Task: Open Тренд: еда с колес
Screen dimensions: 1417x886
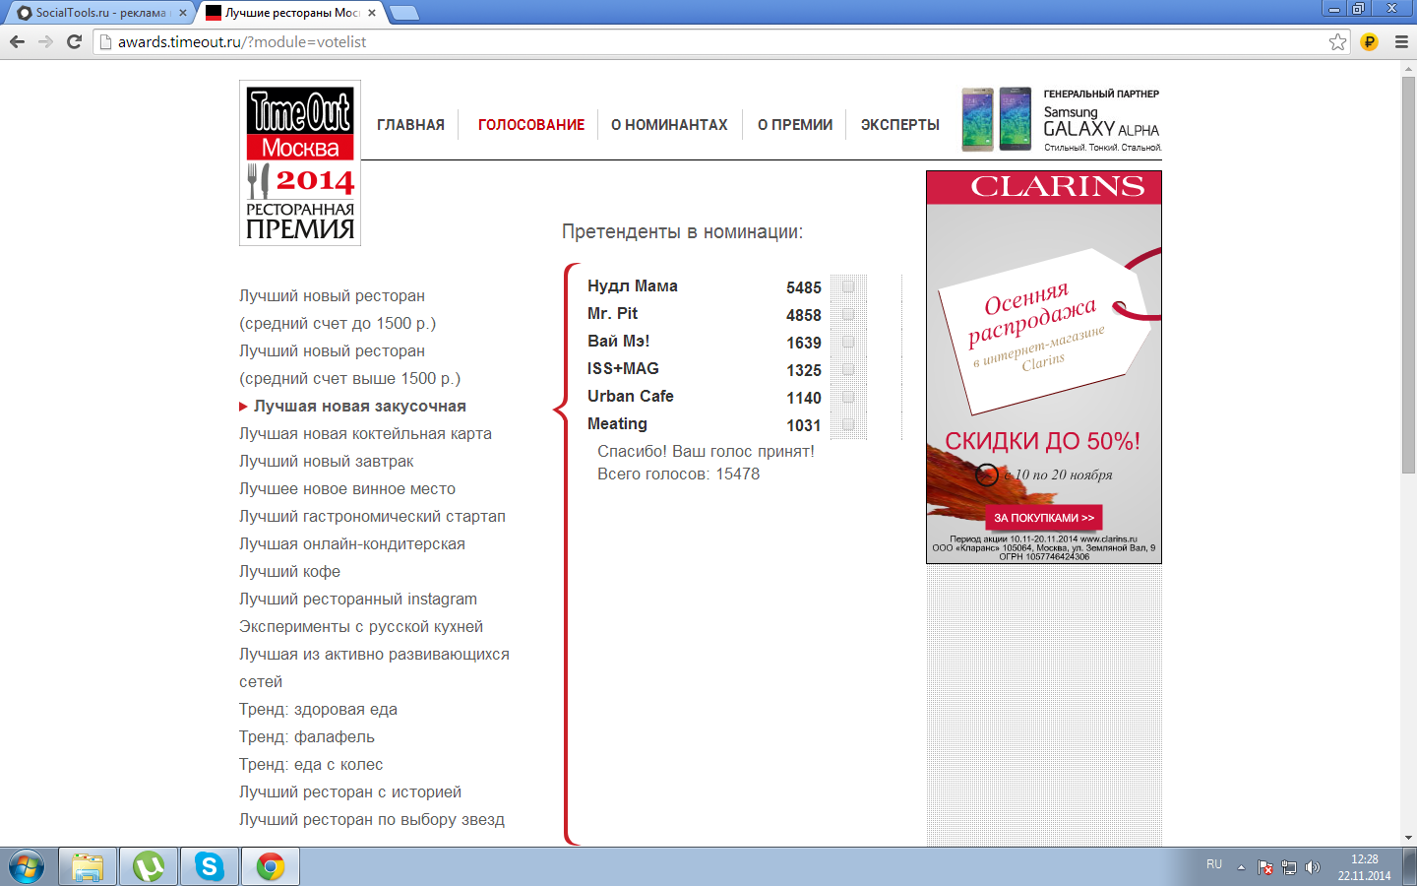Action: (311, 764)
